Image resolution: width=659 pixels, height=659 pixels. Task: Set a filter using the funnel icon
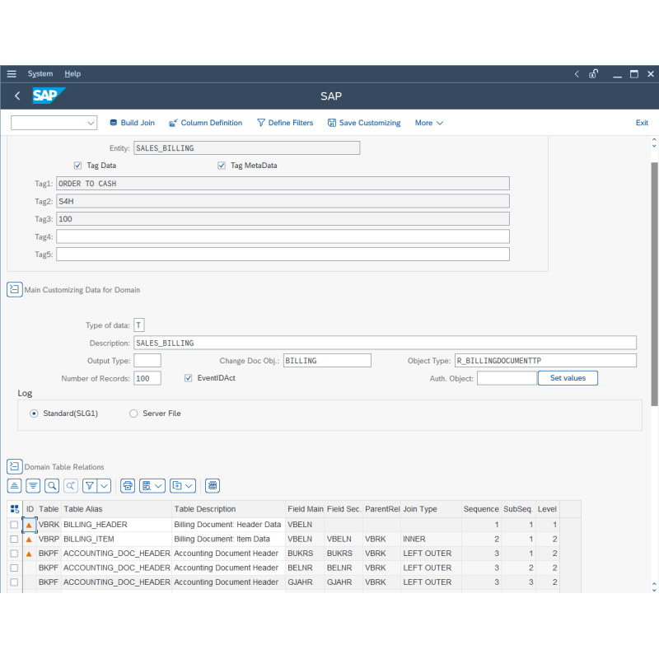90,486
